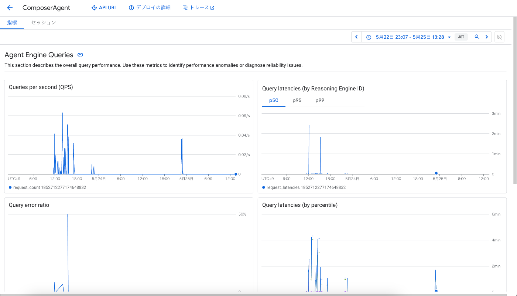Click Query latencies (by Reasoning Engine ID) title
Screen dimensions: 517x296
pyautogui.click(x=313, y=89)
